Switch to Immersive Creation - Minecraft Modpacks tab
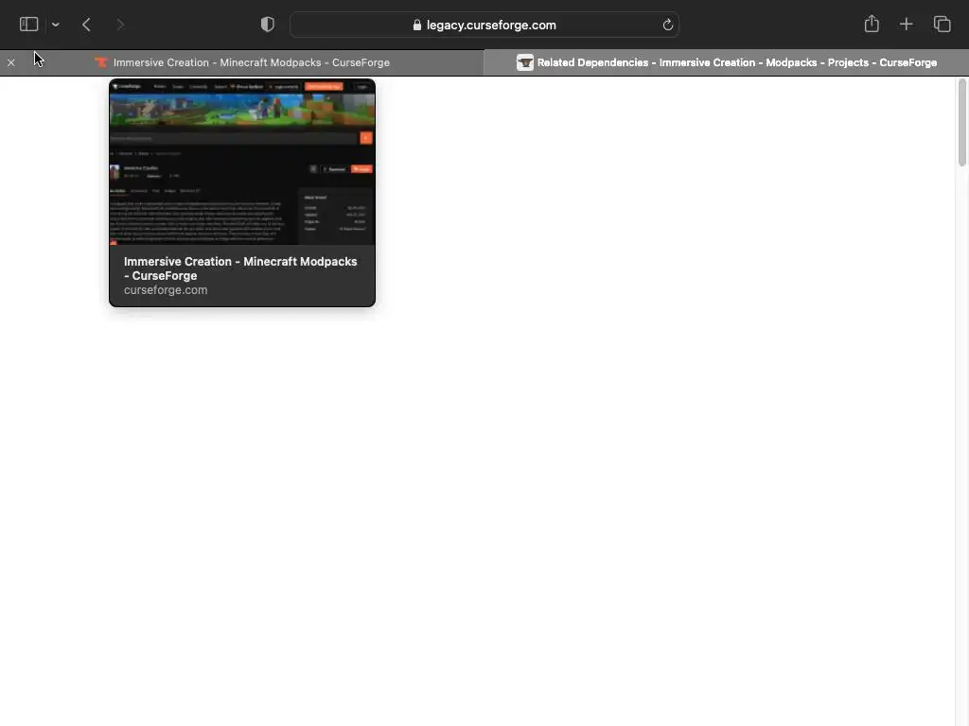Viewport: 969px width, 726px height. pyautogui.click(x=241, y=62)
